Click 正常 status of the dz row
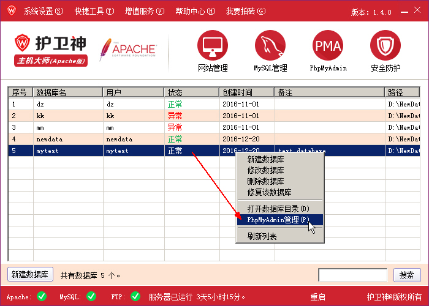The image size is (429, 306). (x=175, y=104)
